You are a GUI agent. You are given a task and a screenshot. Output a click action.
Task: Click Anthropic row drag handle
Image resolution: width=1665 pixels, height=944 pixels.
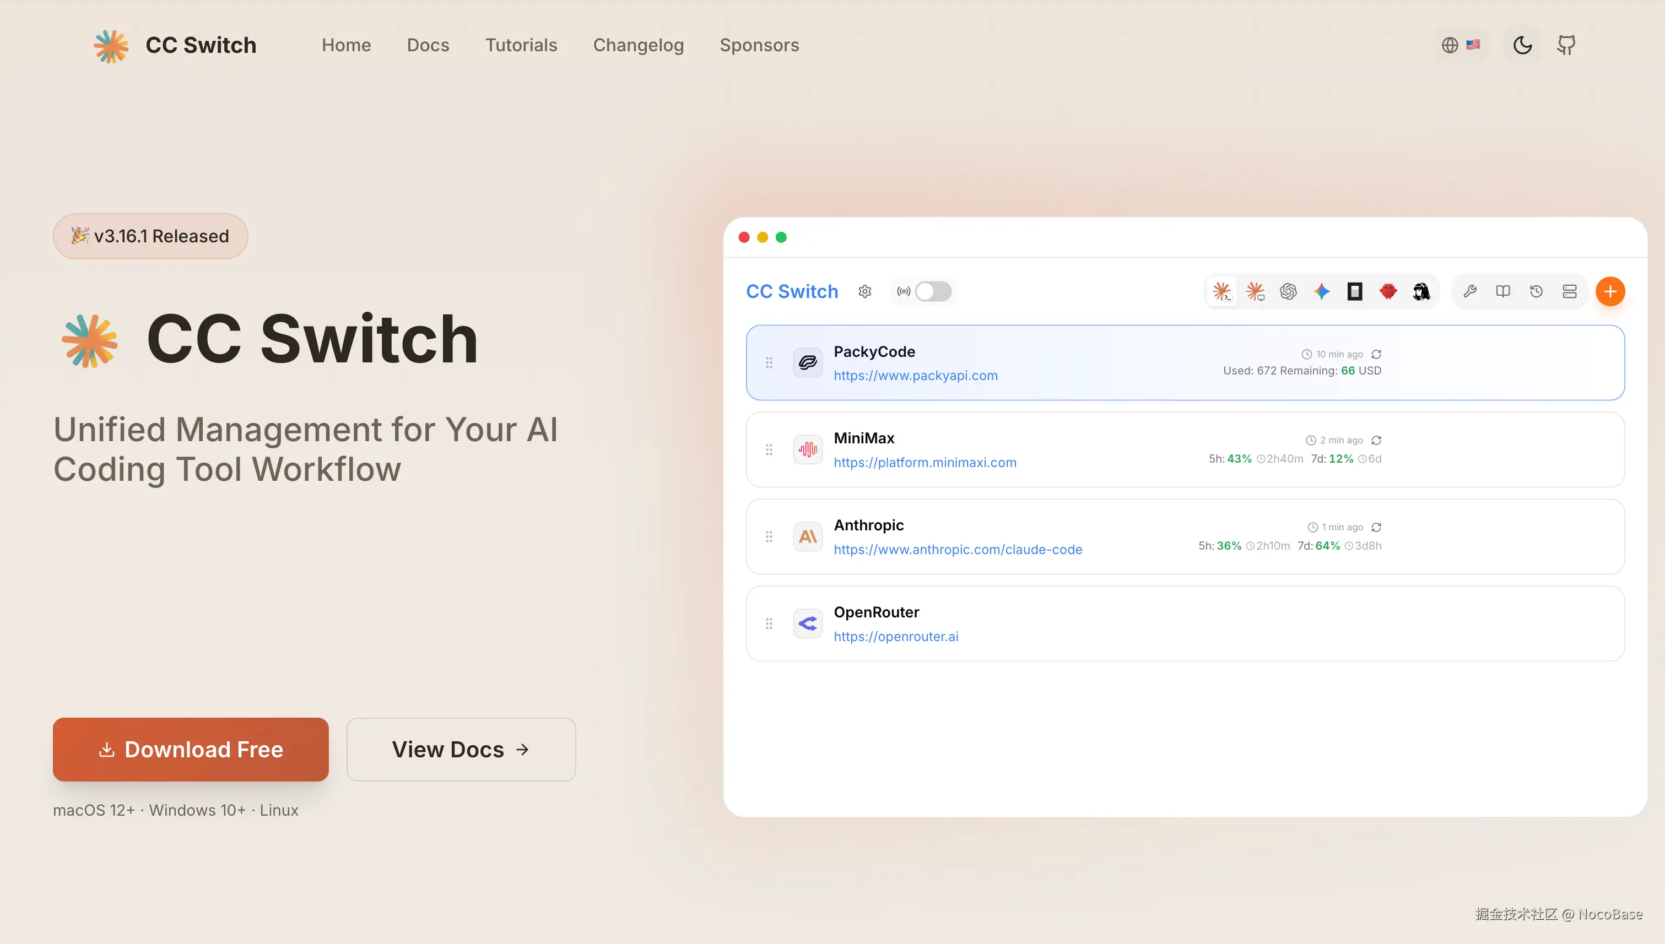769,536
